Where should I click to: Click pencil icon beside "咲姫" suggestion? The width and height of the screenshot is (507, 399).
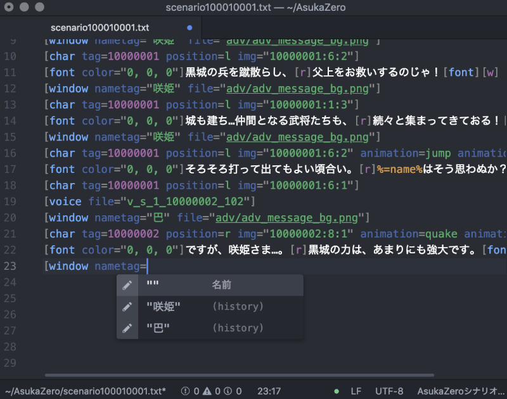click(127, 307)
